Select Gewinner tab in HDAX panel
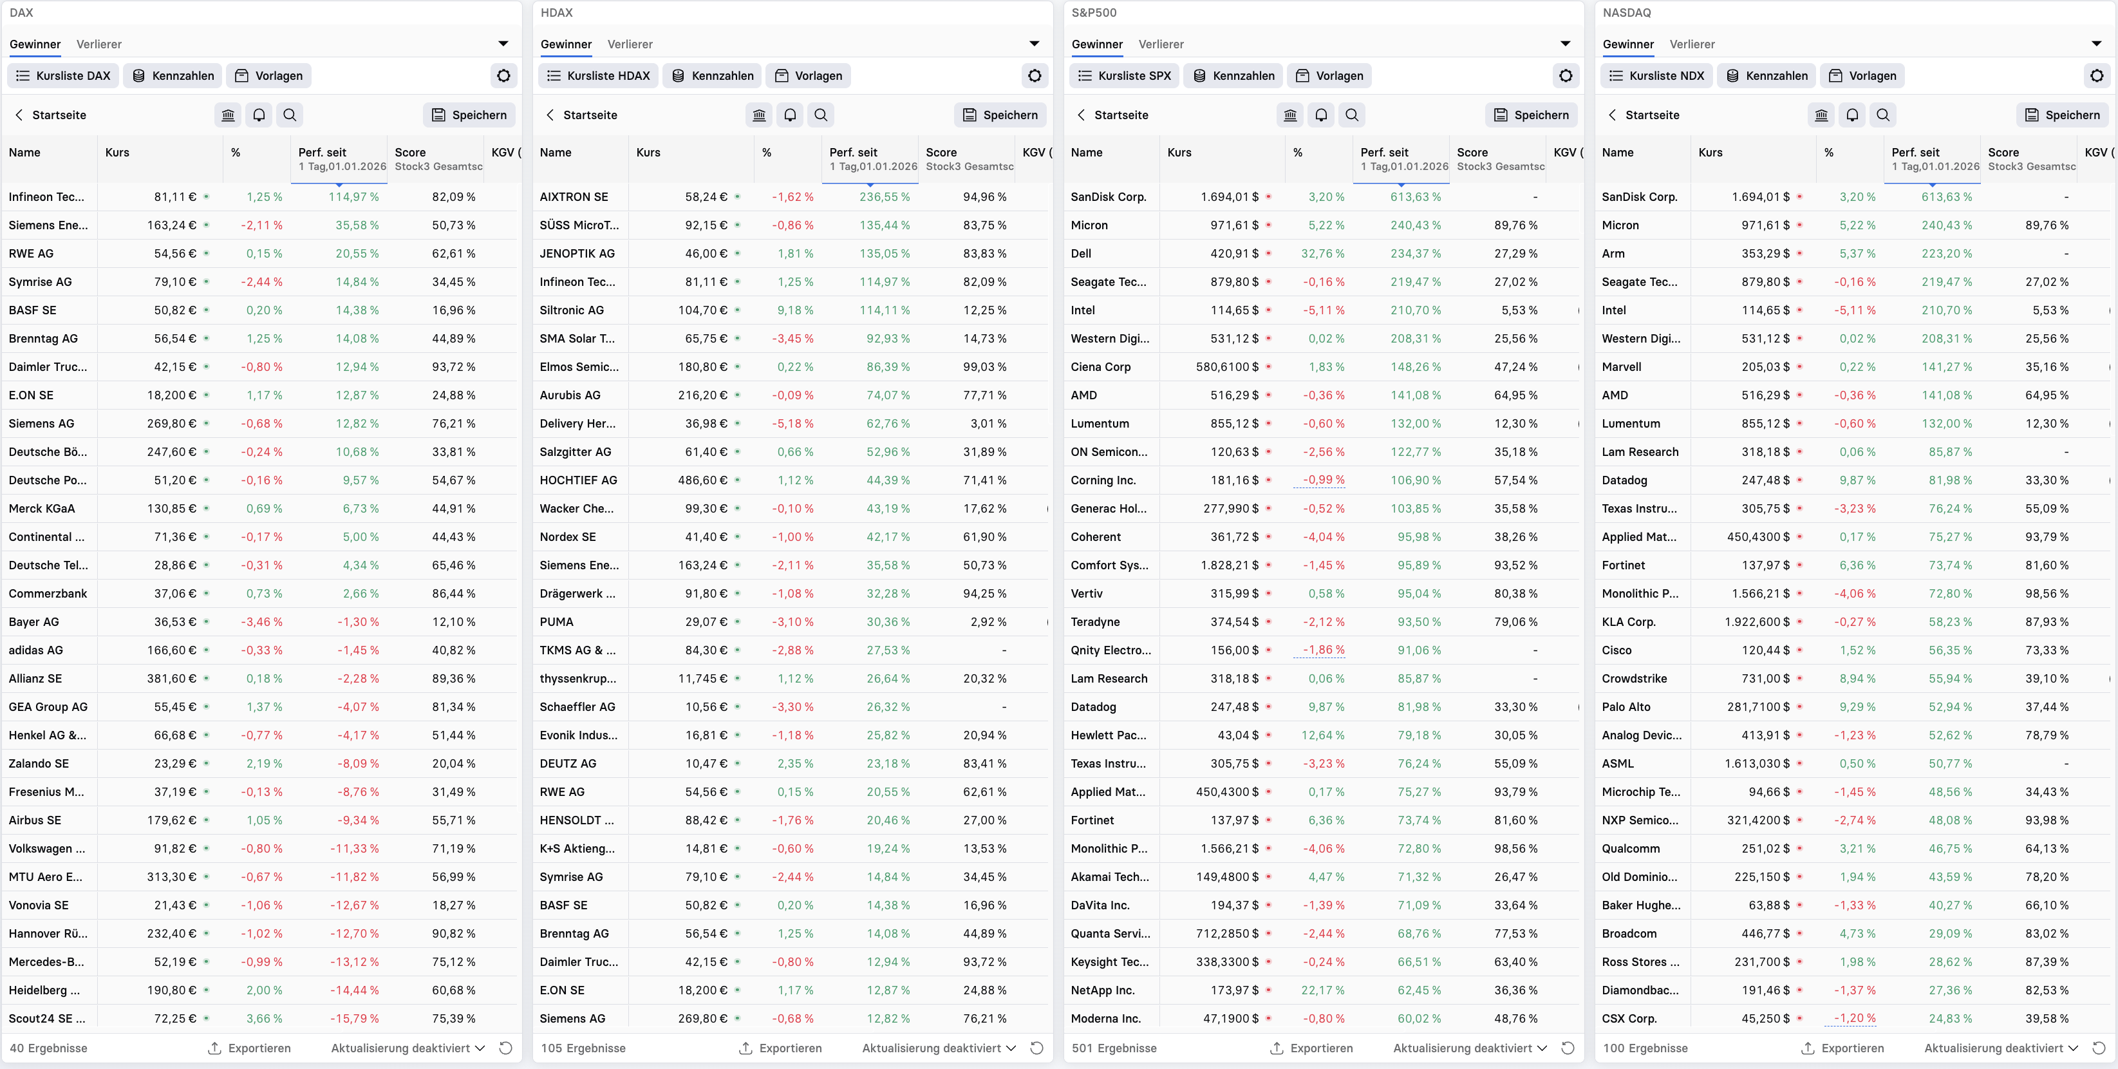 pyautogui.click(x=566, y=44)
